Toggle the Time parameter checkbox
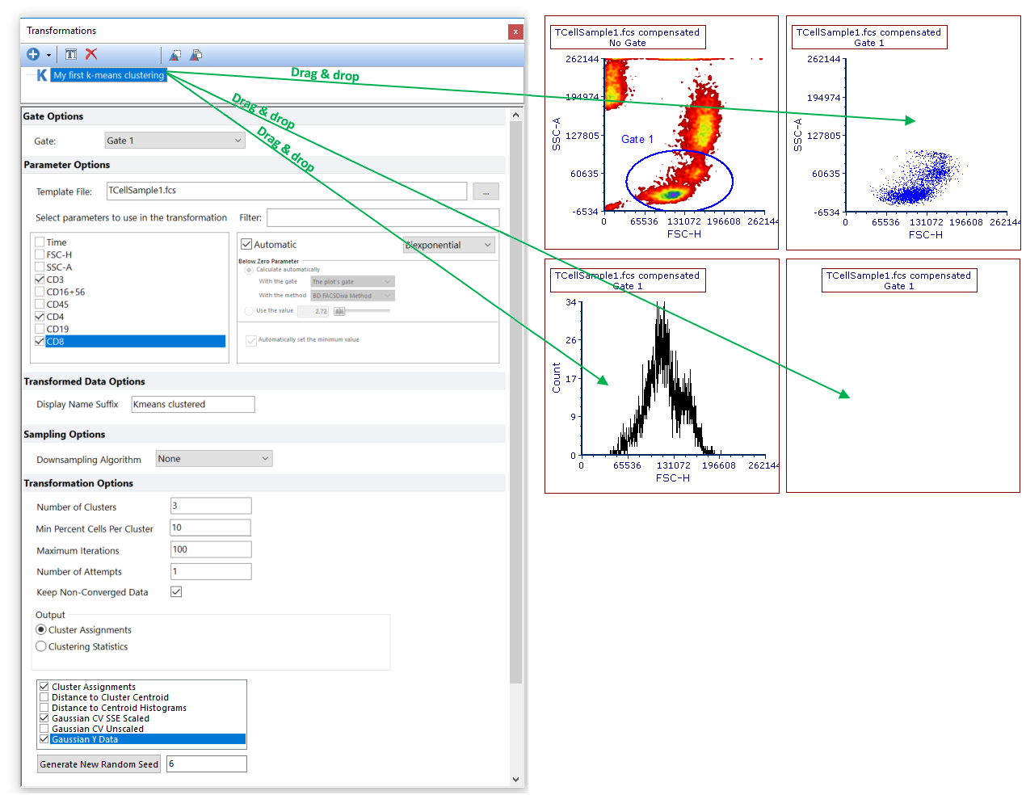 40,242
